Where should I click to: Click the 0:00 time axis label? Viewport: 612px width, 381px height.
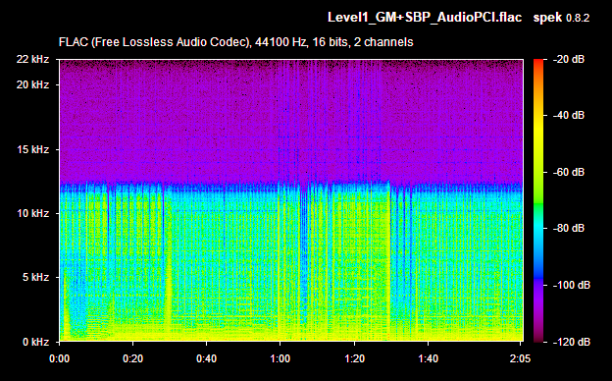pos(59,358)
